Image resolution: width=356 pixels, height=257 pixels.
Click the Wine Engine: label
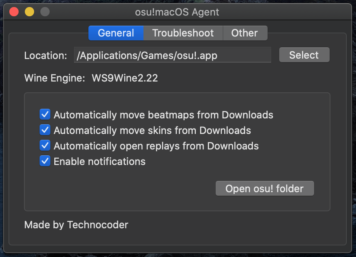(55, 78)
